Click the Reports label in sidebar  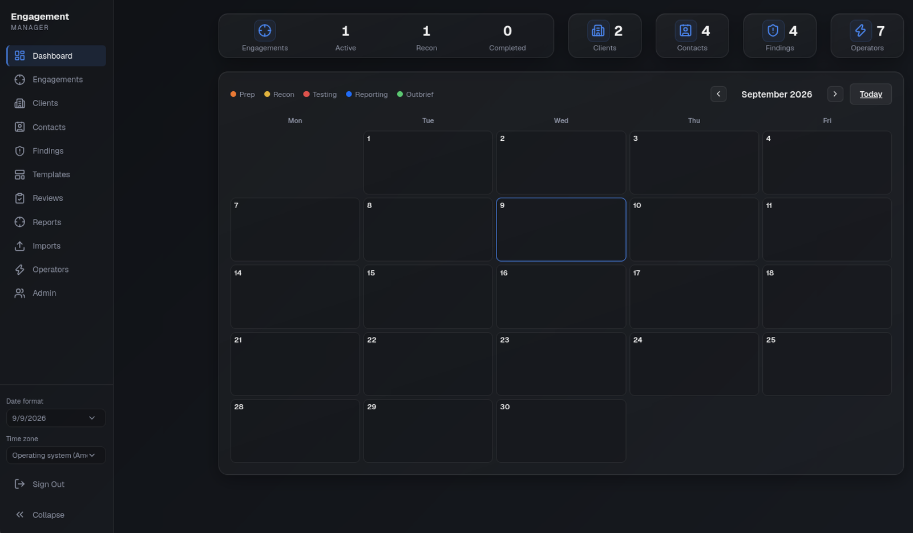47,222
